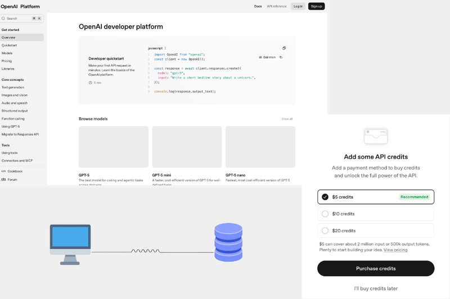Open the Docs tab in header
Viewport: 450px width, 299px height.
click(258, 6)
